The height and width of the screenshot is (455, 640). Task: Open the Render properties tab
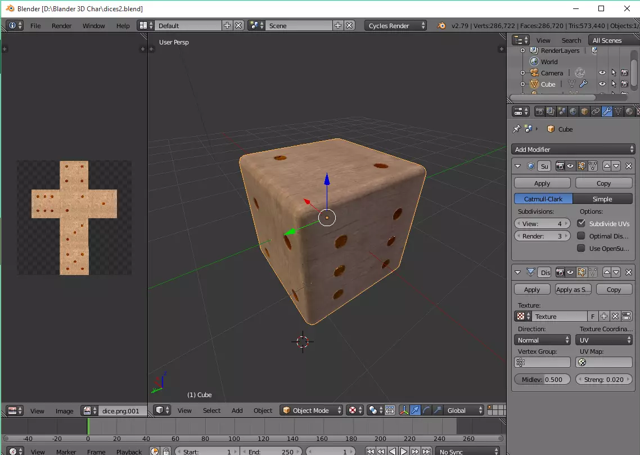(539, 111)
